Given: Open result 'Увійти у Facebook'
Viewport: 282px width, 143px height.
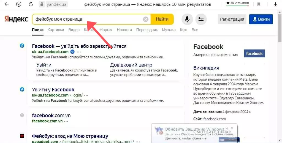Looking at the screenshot, I should 53,89.
